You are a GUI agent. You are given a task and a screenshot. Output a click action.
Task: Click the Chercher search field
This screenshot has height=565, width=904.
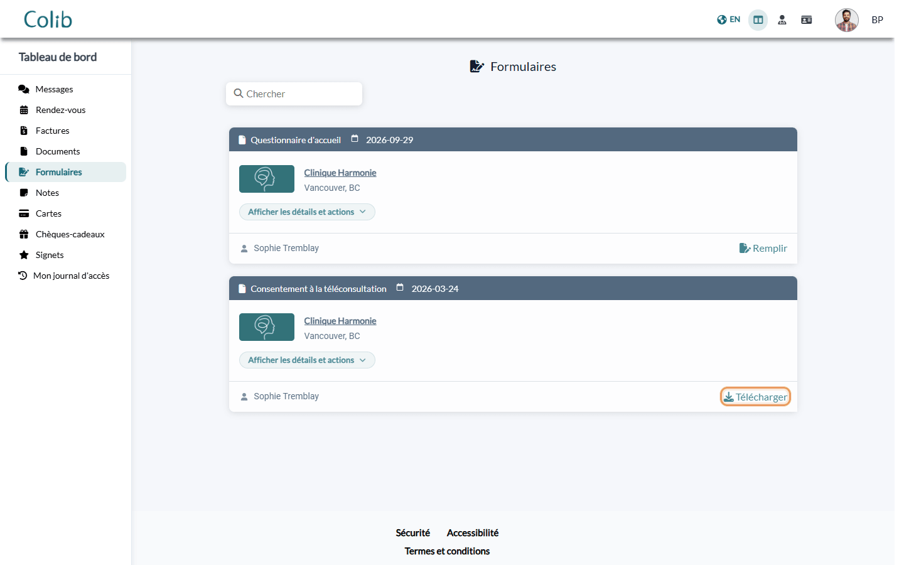[x=294, y=94]
